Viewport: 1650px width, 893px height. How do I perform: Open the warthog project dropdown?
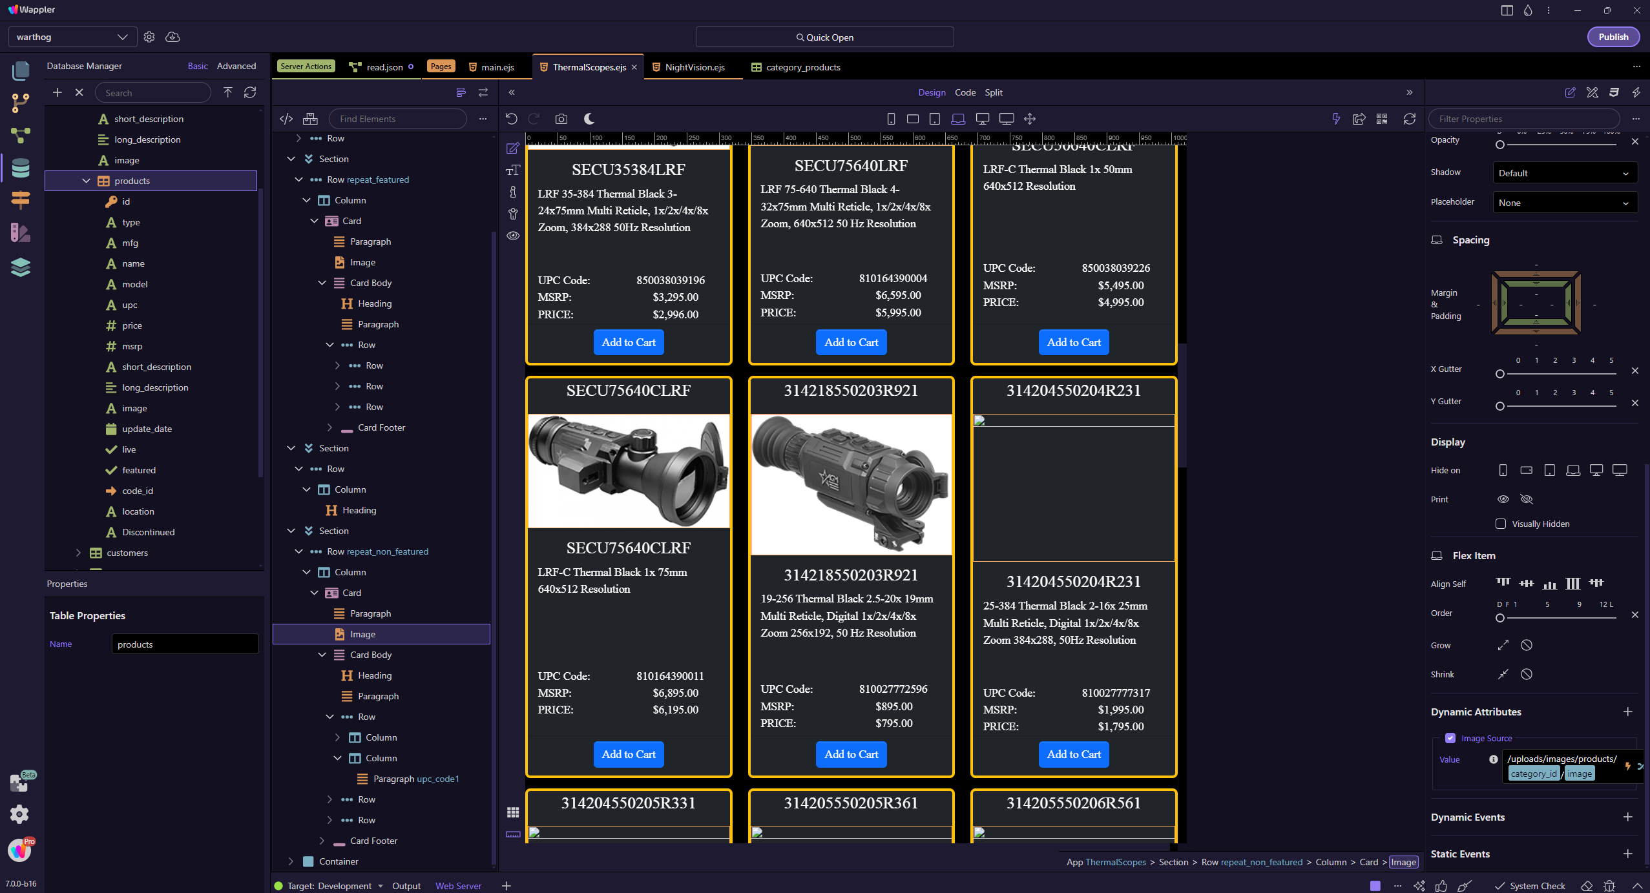[x=72, y=37]
